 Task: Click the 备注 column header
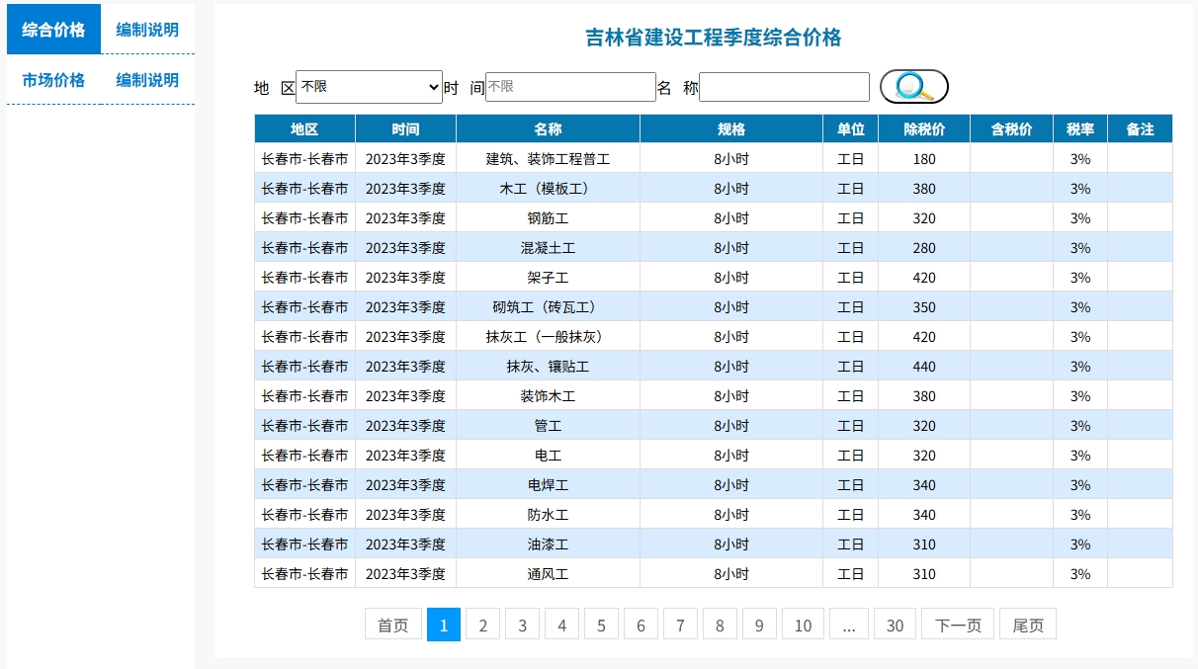point(1140,129)
